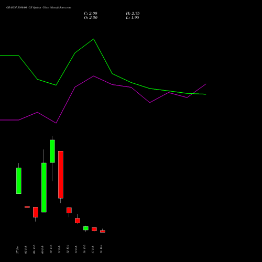
Task: Select the last red candle for 18 Feb
Action: coord(103,231)
